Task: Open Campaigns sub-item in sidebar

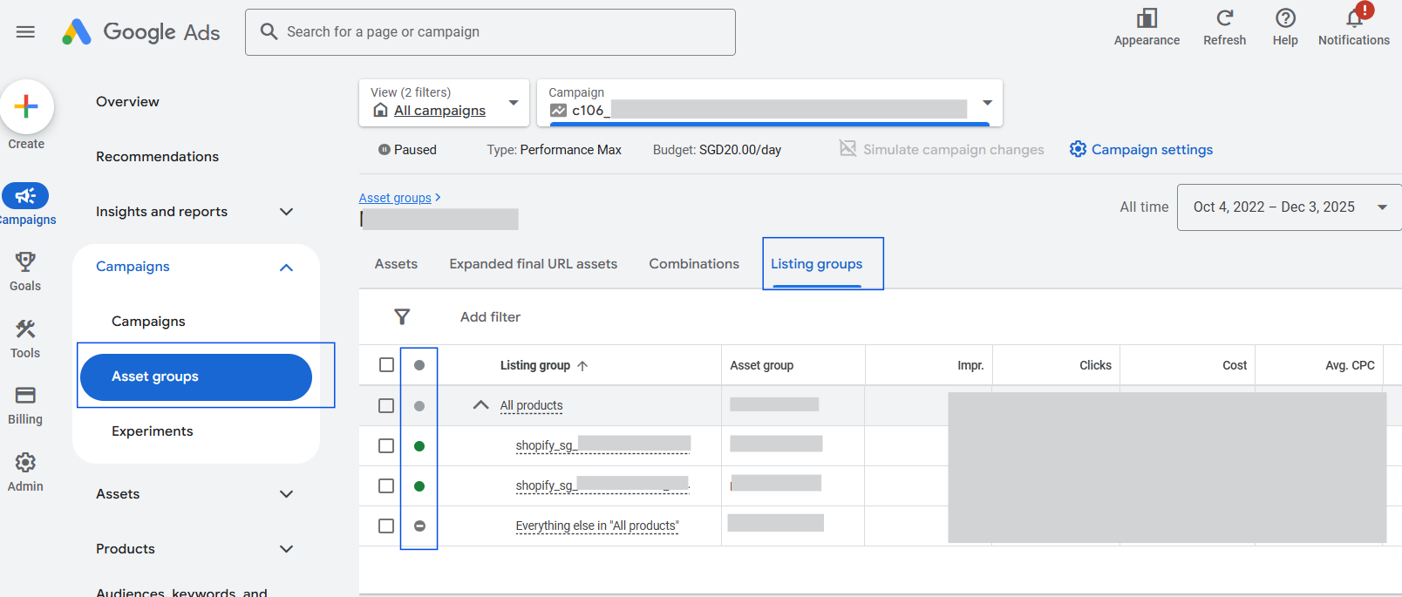Action: coord(148,322)
